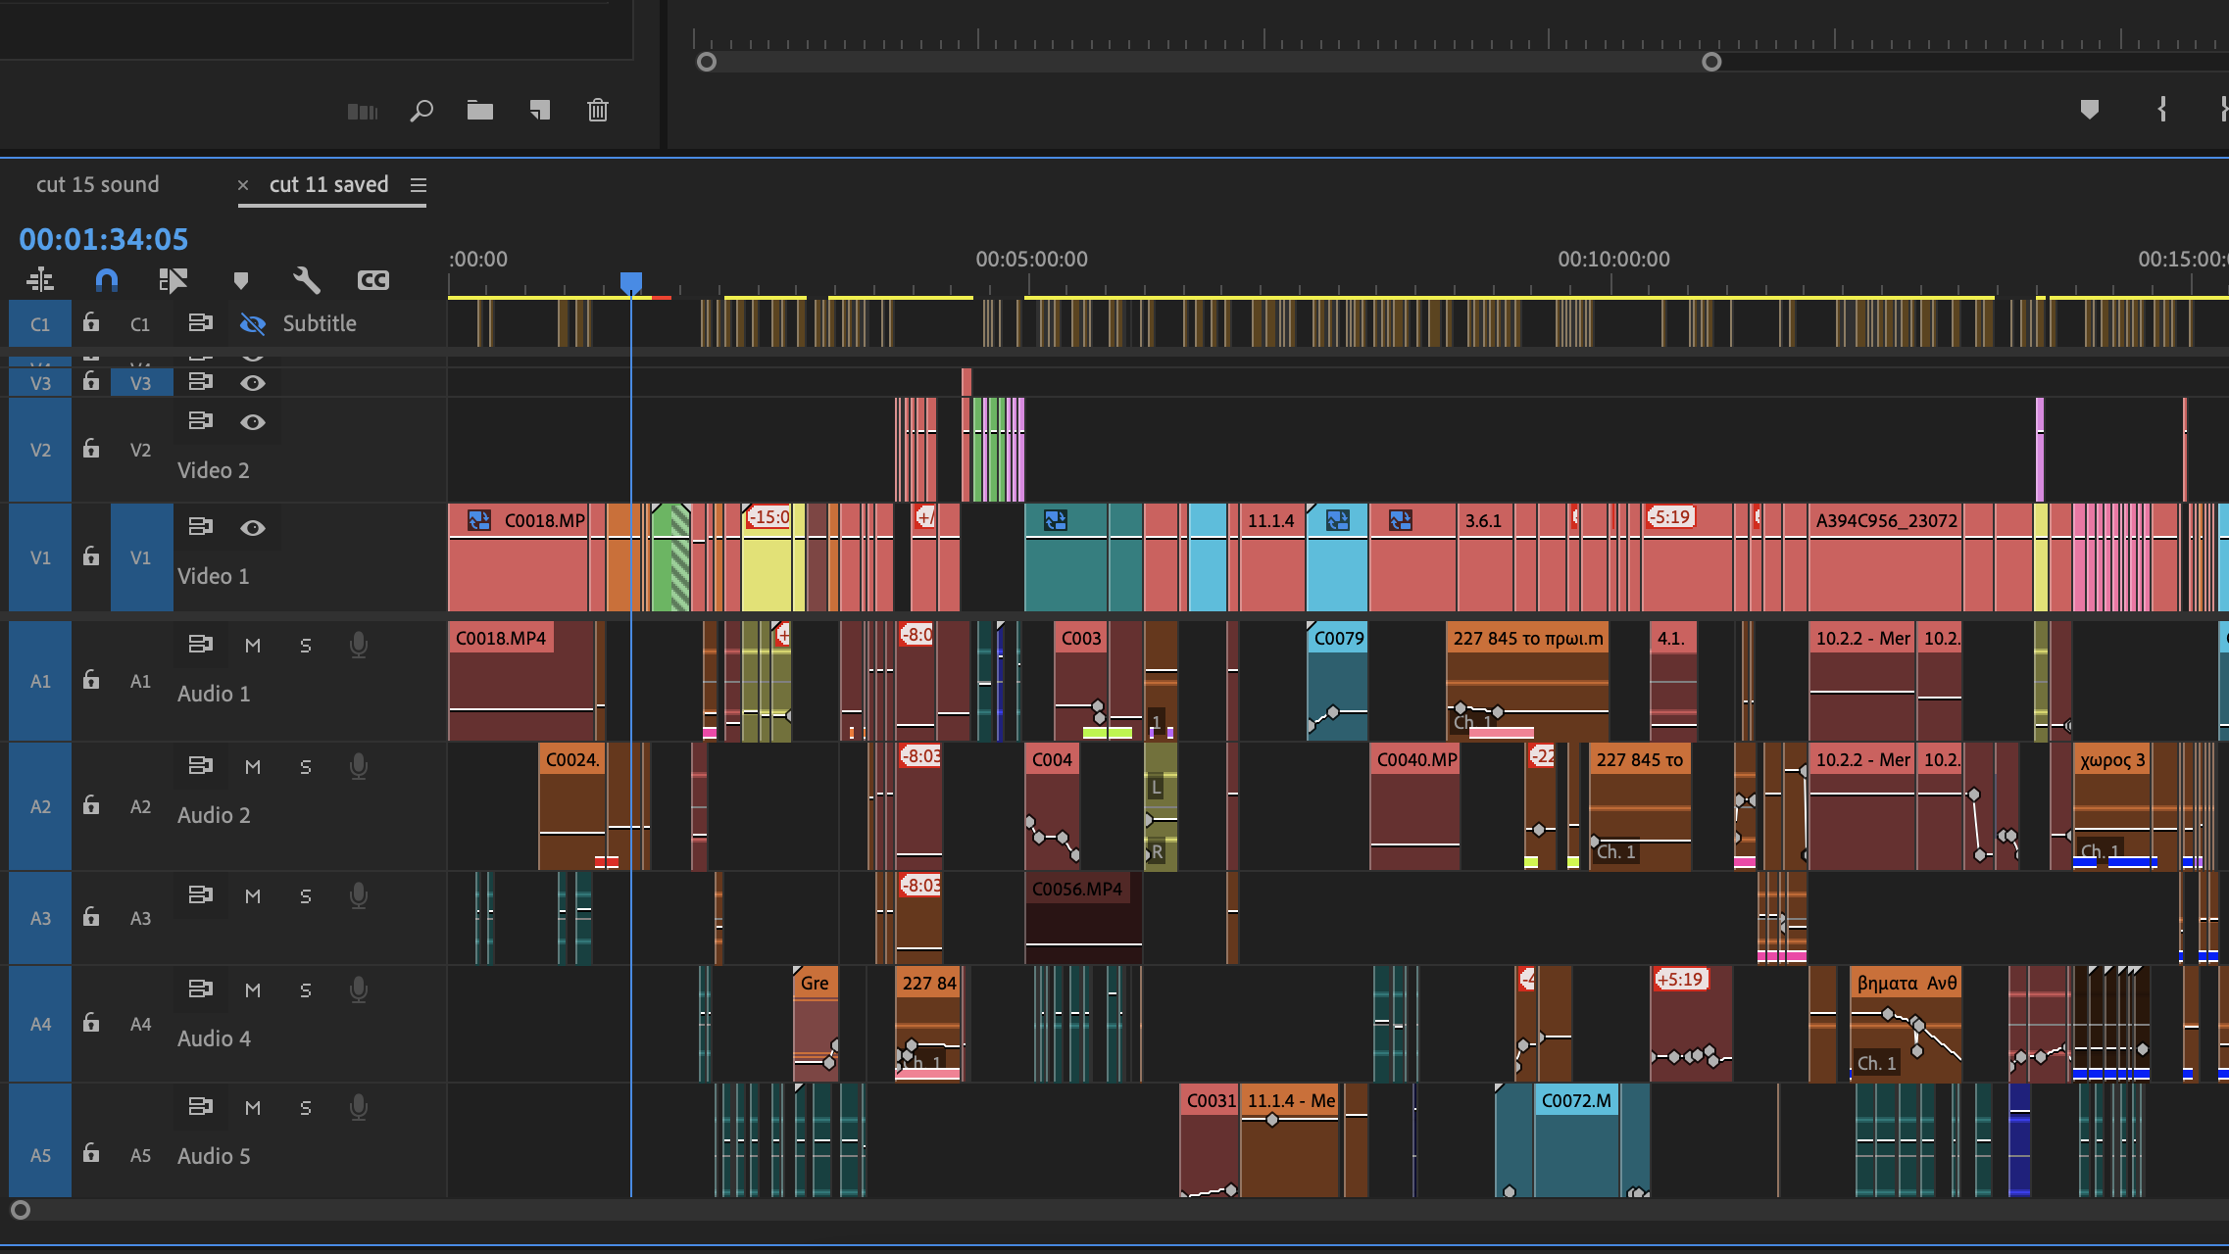2229x1254 pixels.
Task: Switch to the cut 15 sound tab
Action: pyautogui.click(x=97, y=184)
